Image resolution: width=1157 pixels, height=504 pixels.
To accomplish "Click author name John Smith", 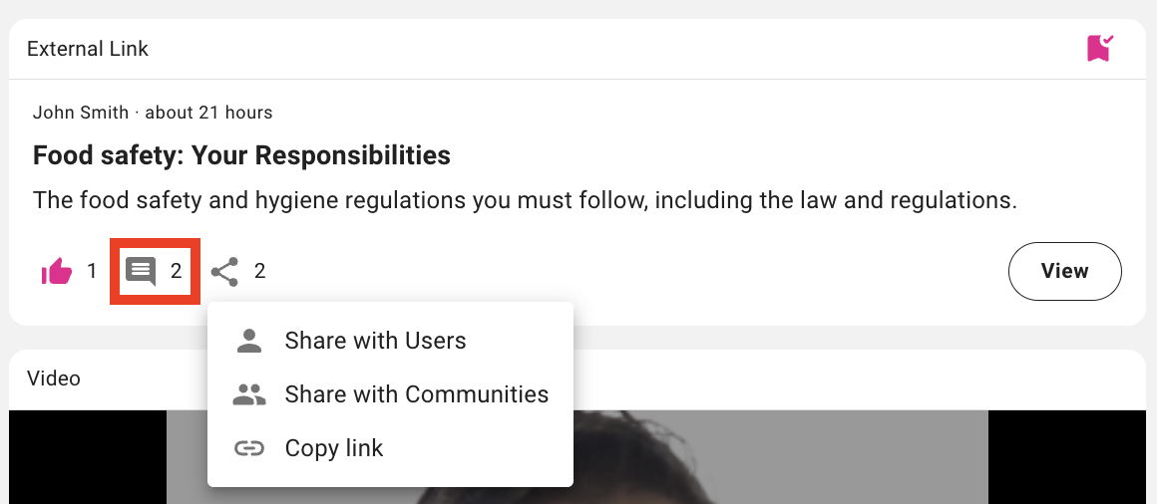I will pyautogui.click(x=81, y=113).
